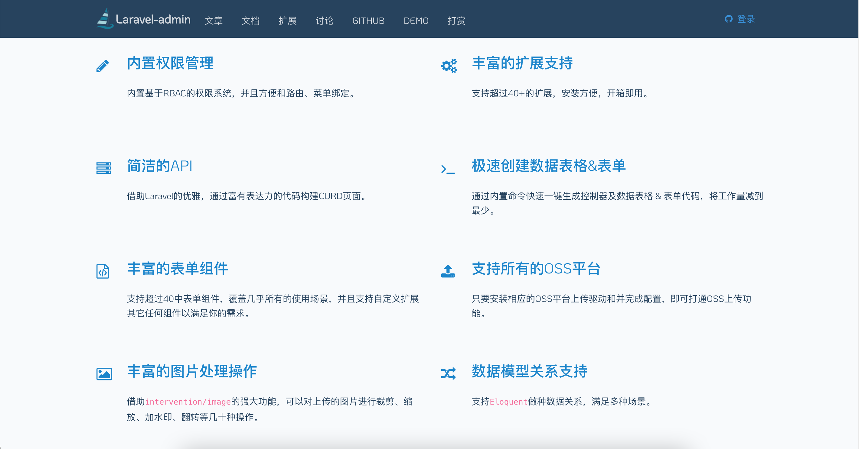Click the upload icon beside 支持所有的OSS平台
The width and height of the screenshot is (859, 449).
[x=448, y=271]
